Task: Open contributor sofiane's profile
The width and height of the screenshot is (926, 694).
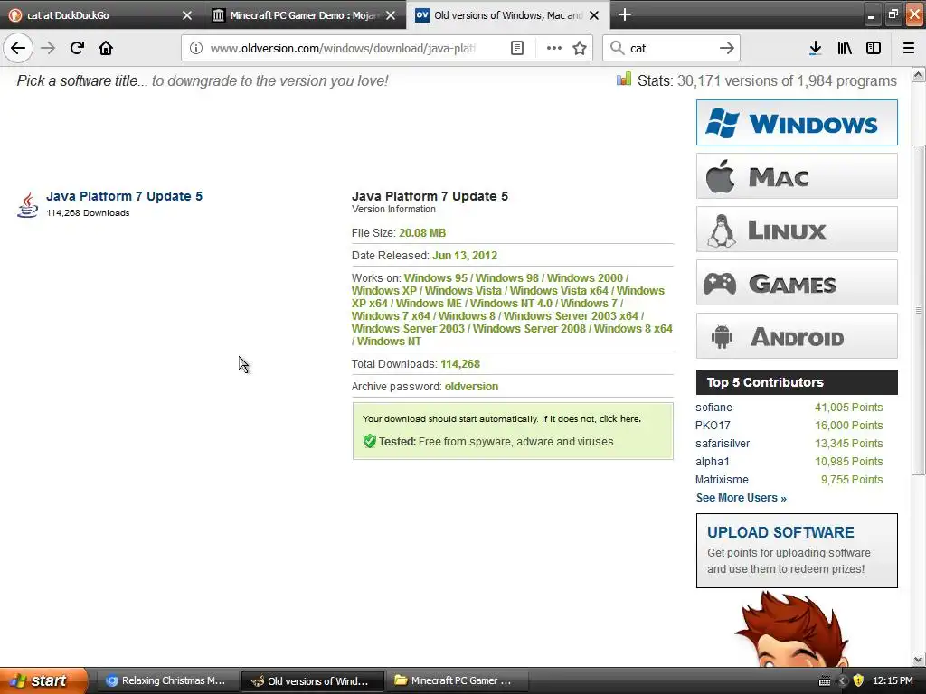Action: 713,408
